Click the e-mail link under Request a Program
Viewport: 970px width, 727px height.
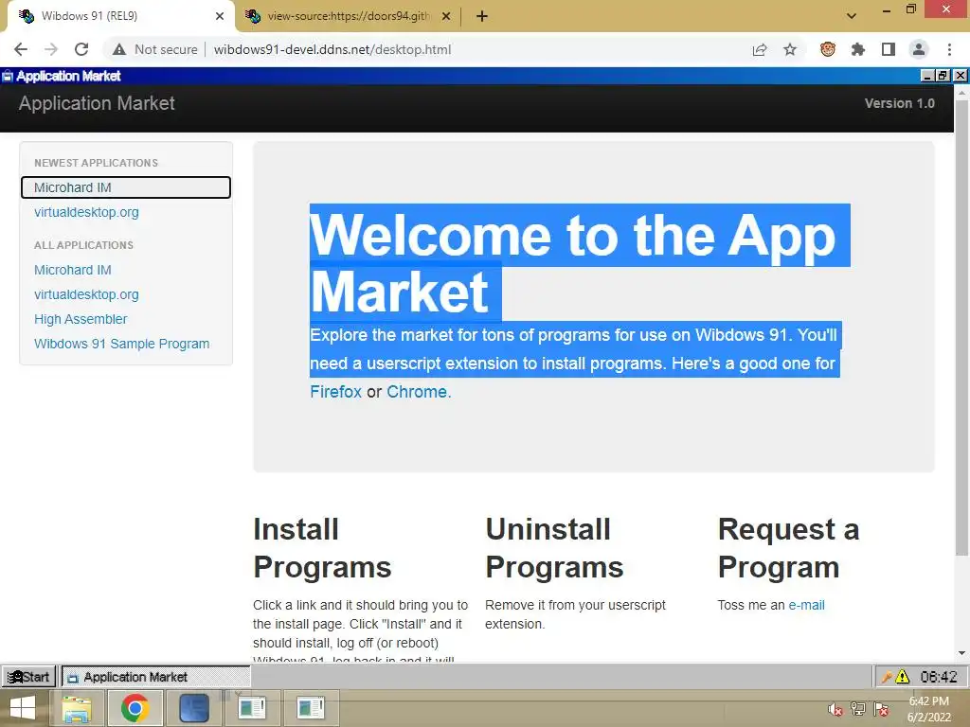[806, 605]
